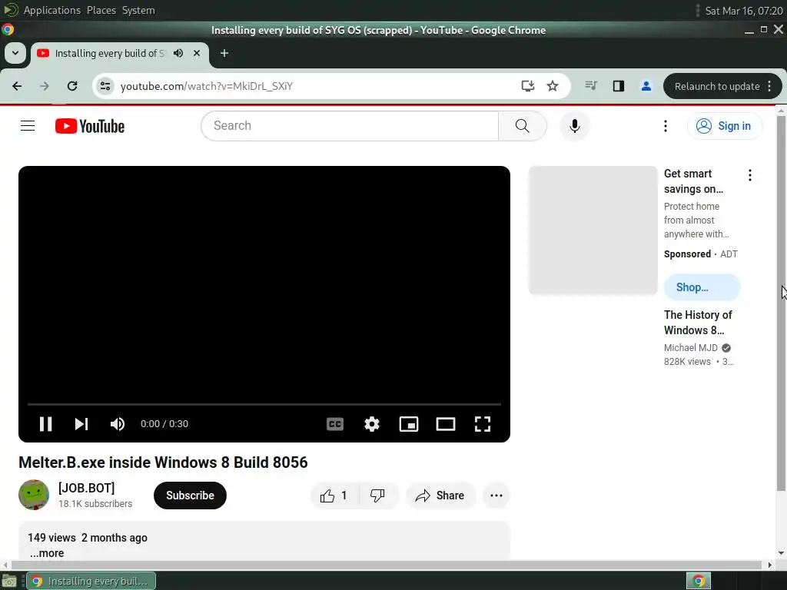Install app icon in address bar
This screenshot has width=787, height=590.
[527, 86]
